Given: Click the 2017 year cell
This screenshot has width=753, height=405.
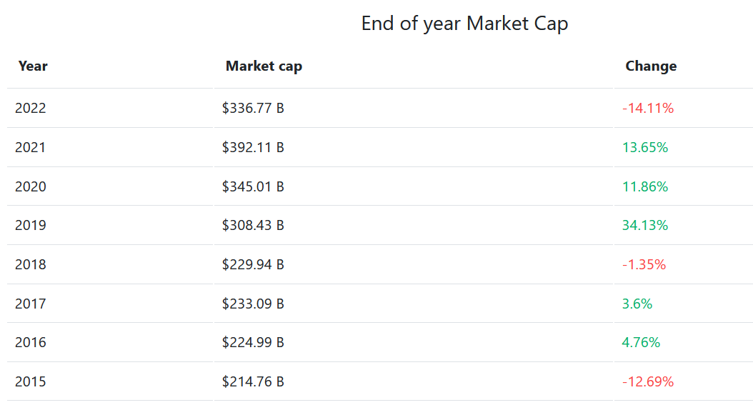Looking at the screenshot, I should coord(31,304).
